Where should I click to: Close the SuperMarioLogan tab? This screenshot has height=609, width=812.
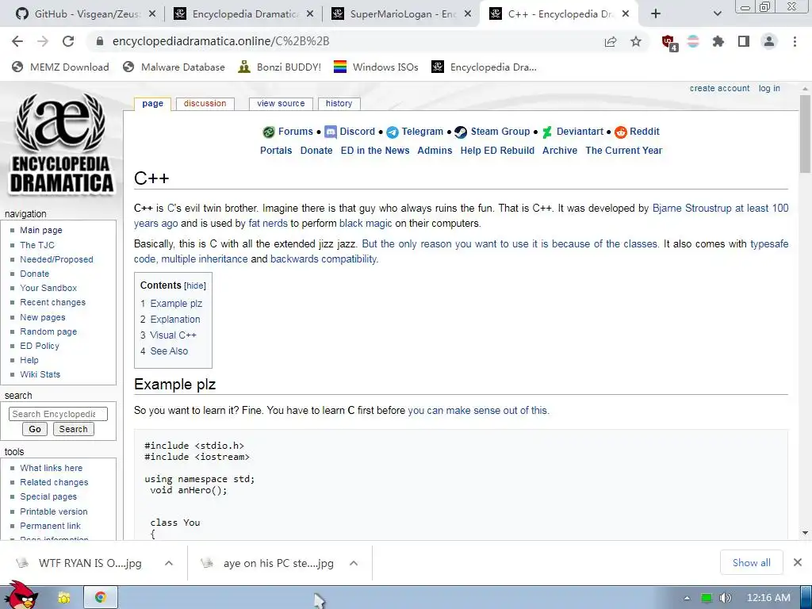[468, 14]
